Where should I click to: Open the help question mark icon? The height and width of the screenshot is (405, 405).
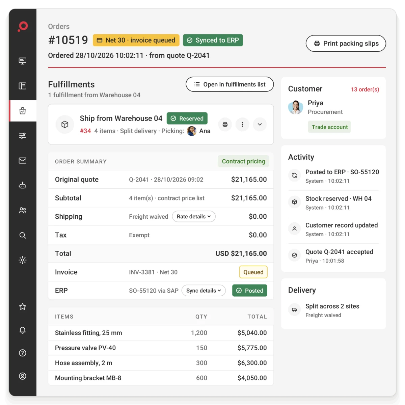coord(23,353)
